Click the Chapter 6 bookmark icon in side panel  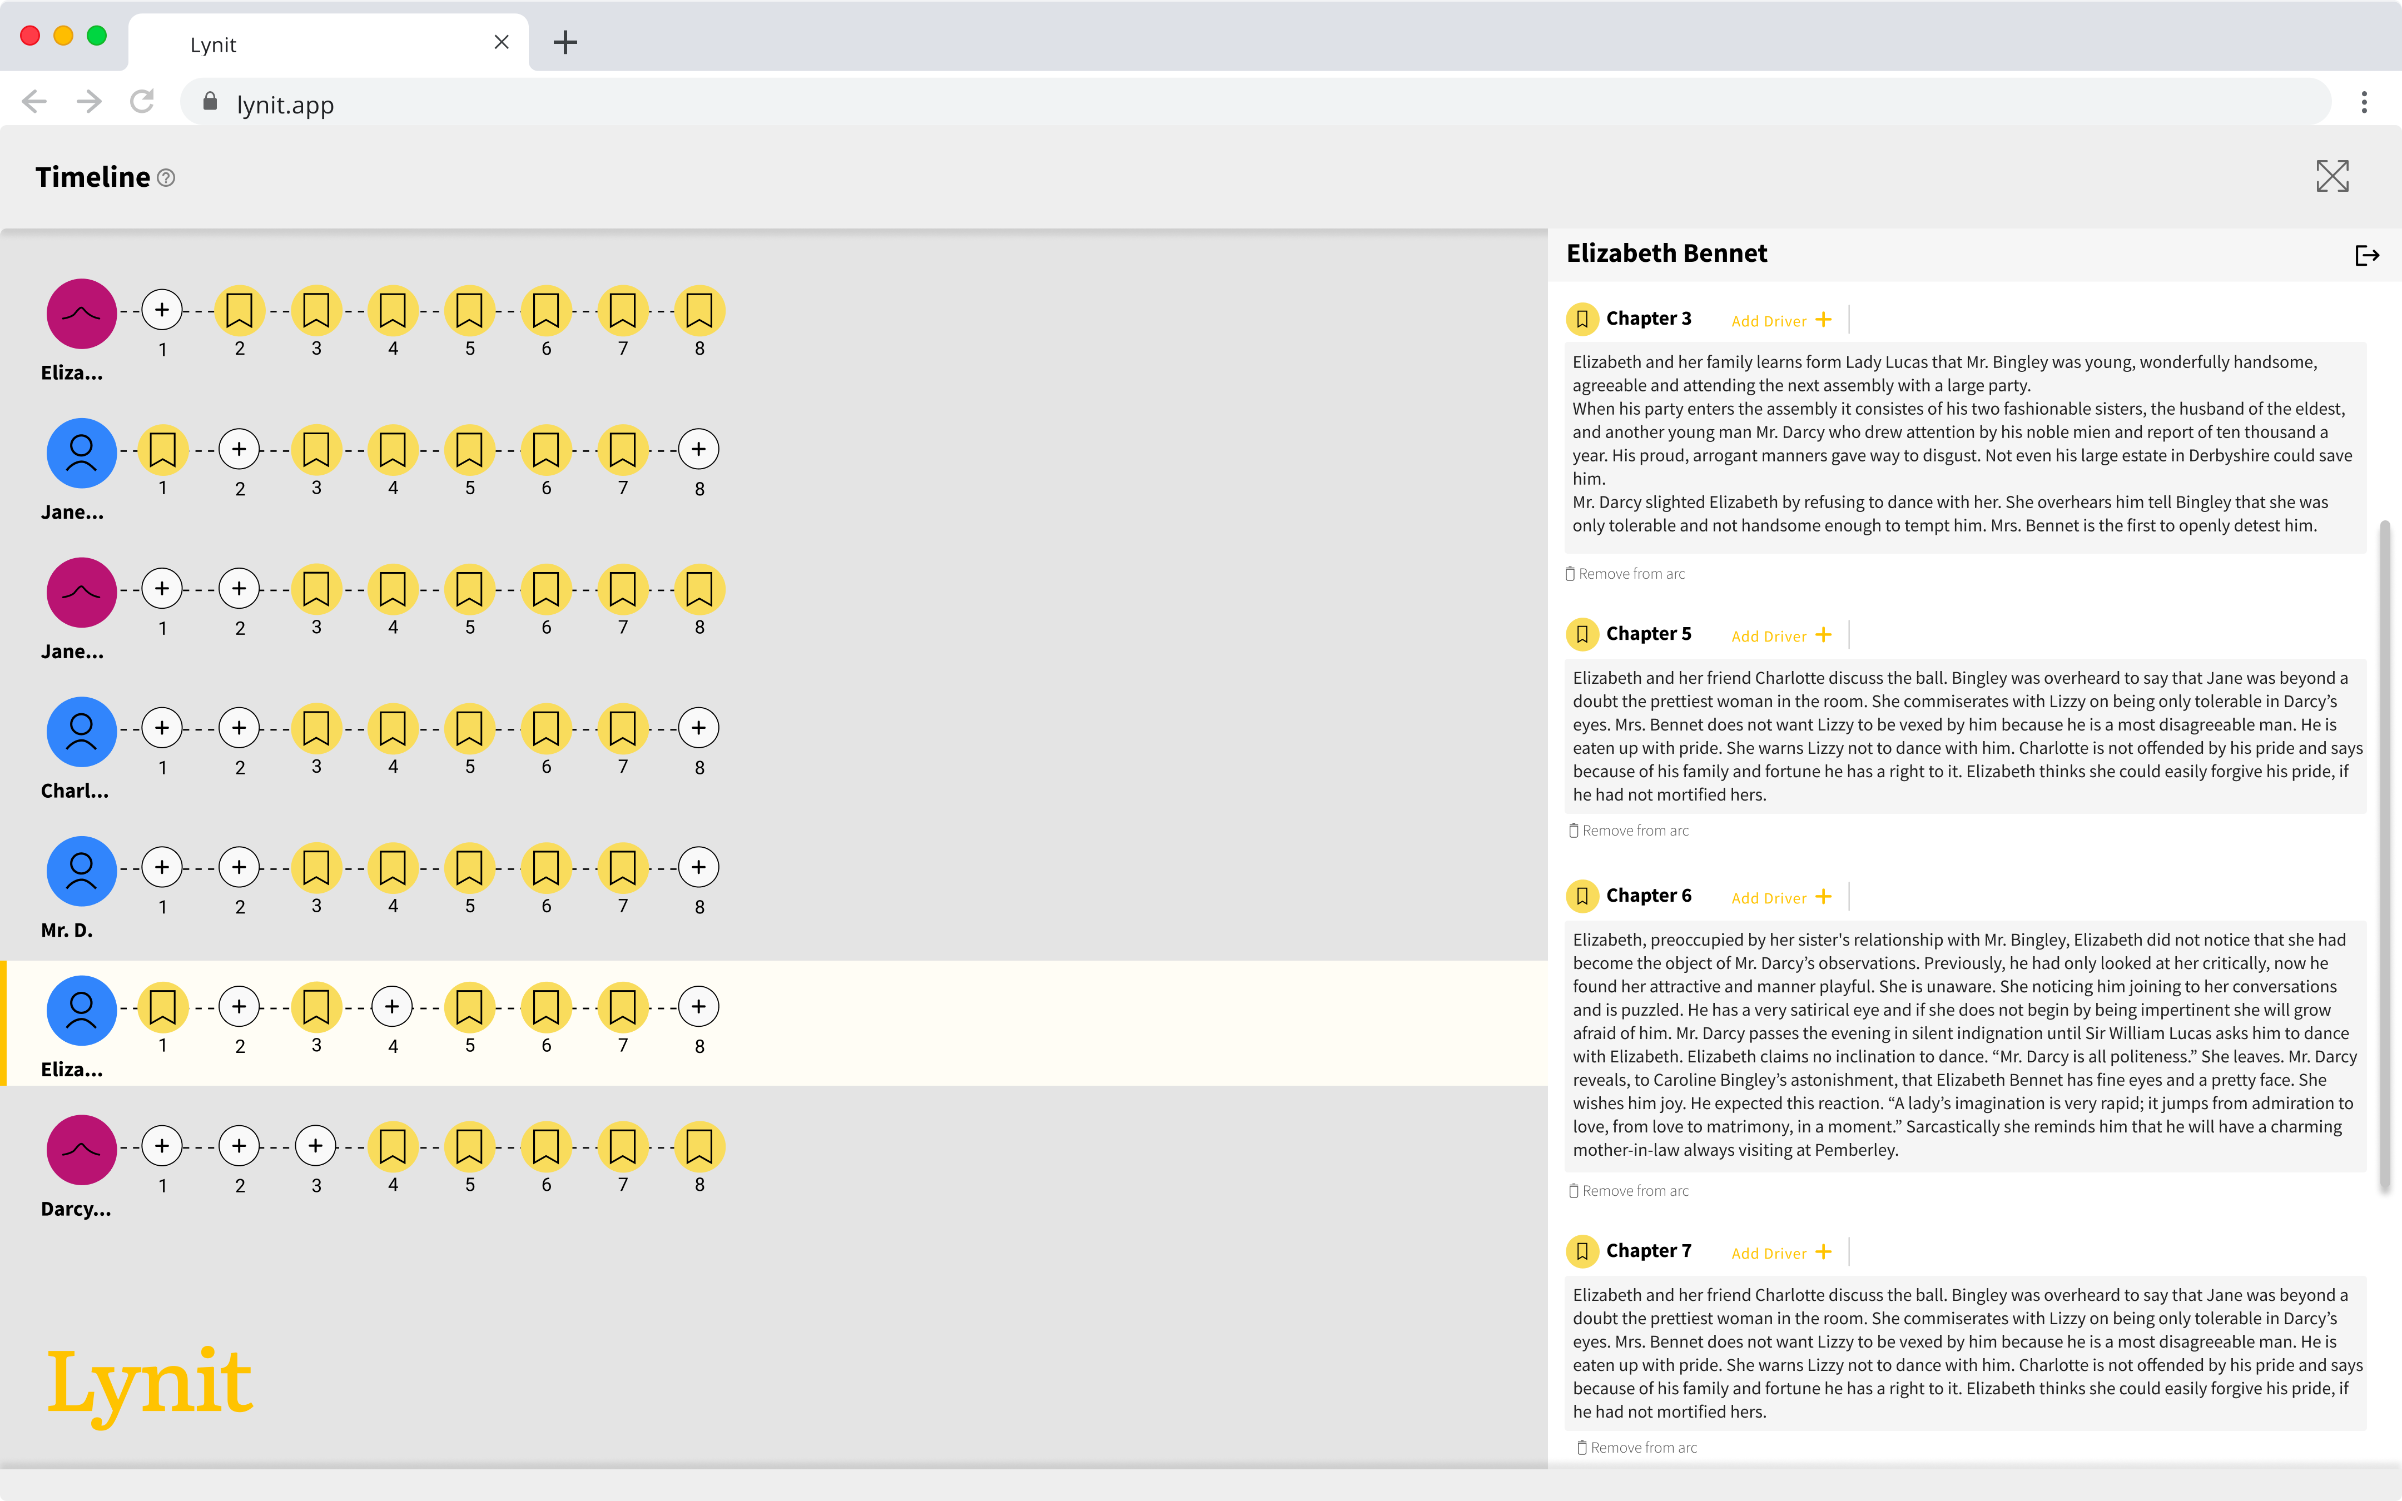click(1582, 896)
